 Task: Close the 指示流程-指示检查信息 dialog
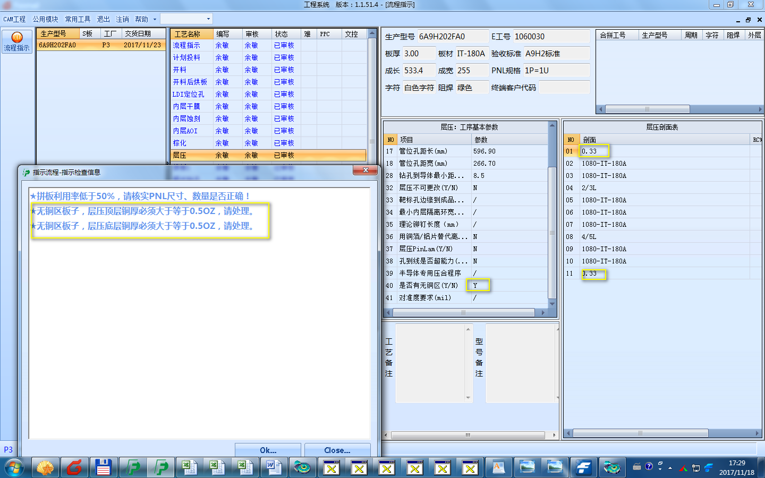pos(365,170)
